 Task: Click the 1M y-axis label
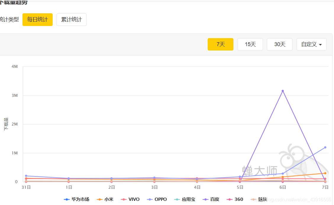(x=14, y=153)
